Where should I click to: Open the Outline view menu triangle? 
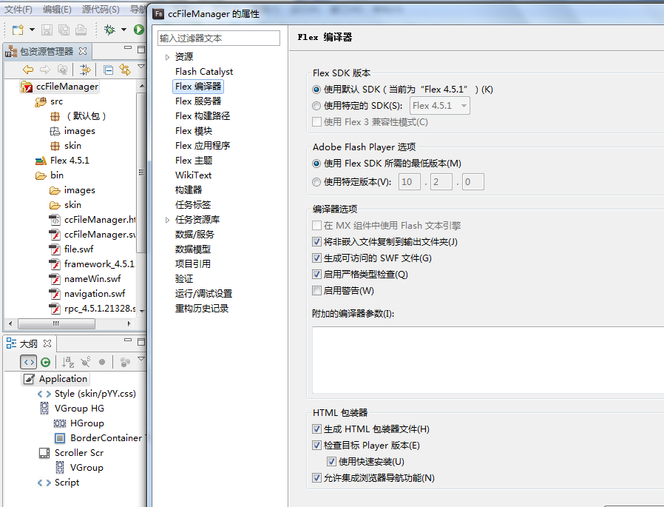pos(141,359)
